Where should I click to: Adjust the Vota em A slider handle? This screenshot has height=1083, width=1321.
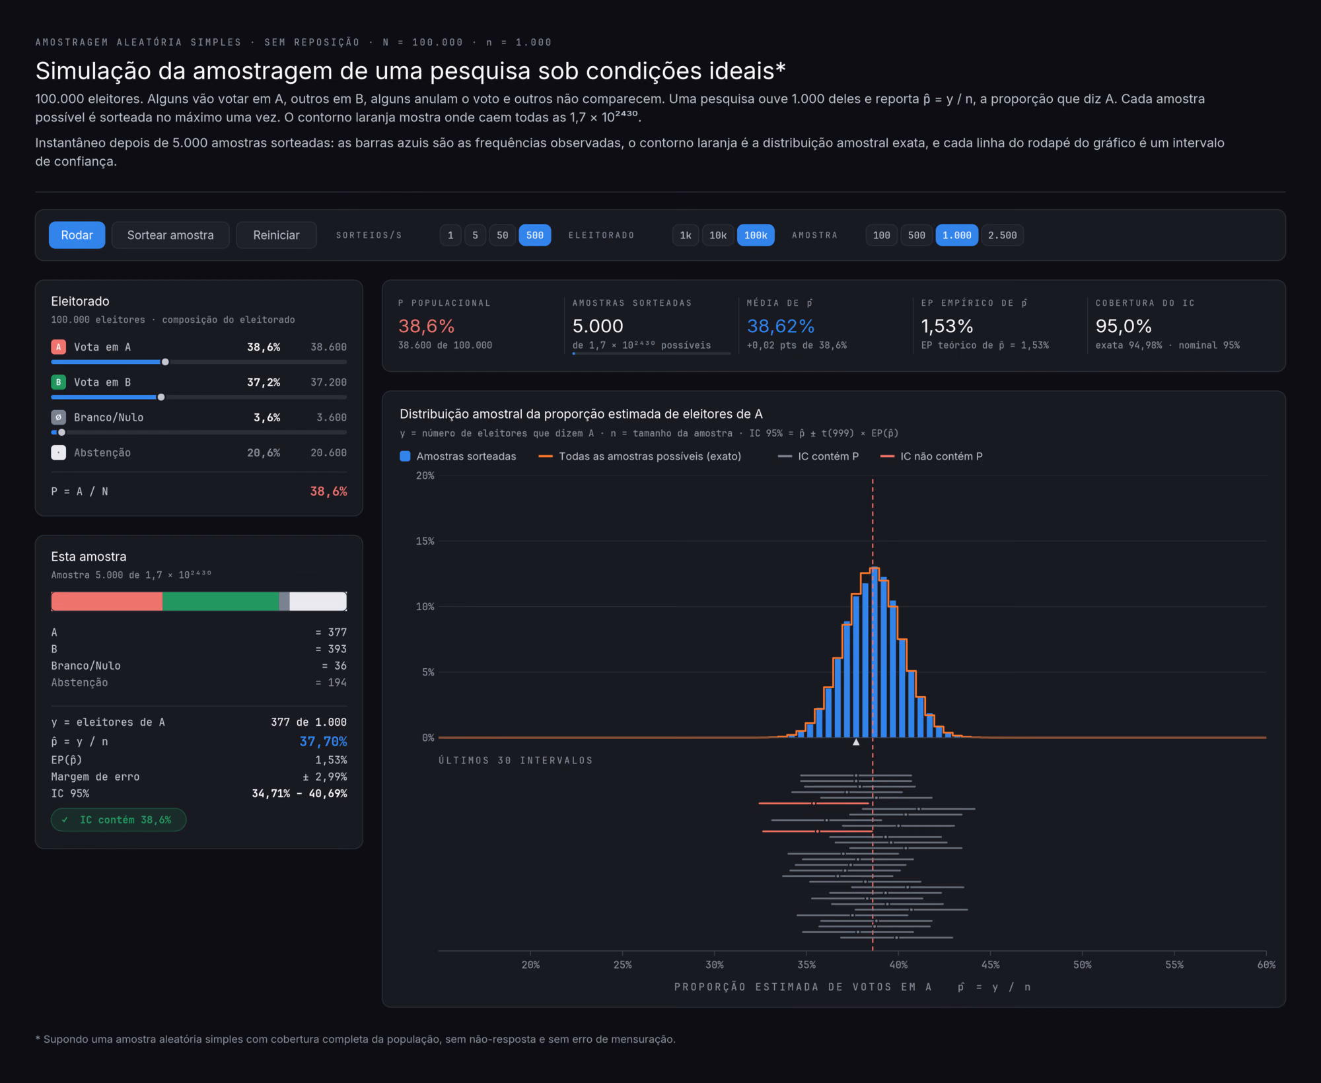165,362
